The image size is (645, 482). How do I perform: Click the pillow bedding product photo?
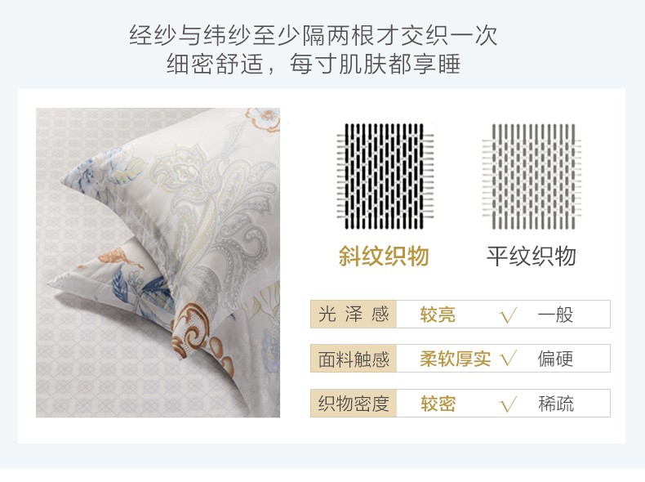158,262
